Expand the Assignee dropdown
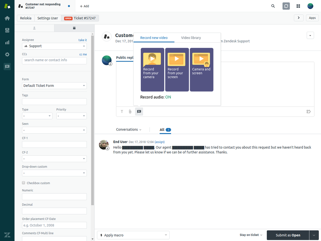This screenshot has height=241, width=321. [x=54, y=46]
